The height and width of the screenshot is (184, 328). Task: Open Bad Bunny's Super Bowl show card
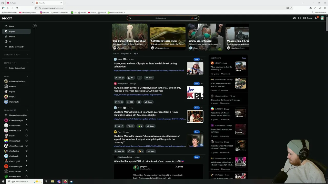tap(130, 37)
